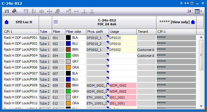The image size is (207, 112).
Task: Click blue home icon beside SYD Loc H
Action: point(7,22)
